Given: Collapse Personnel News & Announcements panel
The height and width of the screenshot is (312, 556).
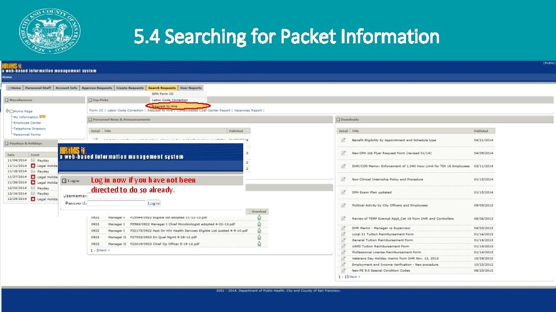Looking at the screenshot, I should [x=90, y=120].
